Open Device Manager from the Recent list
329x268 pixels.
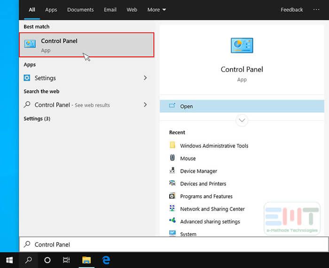tap(198, 171)
